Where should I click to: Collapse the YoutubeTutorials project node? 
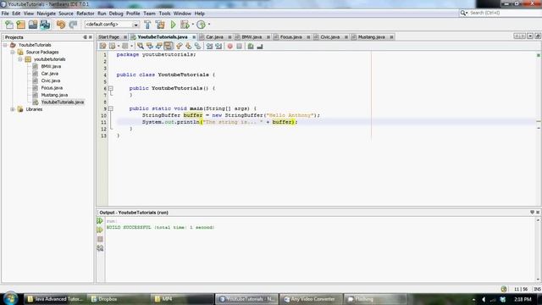coord(5,45)
